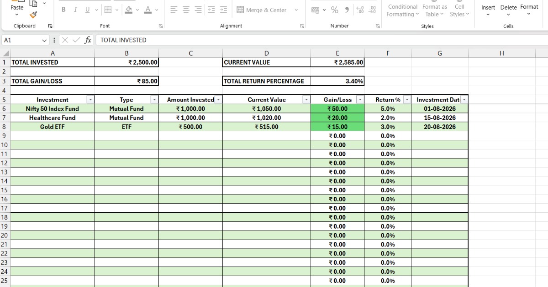Image resolution: width=548 pixels, height=287 pixels.
Task: Open Accounting format dropdown arrow
Action: (x=324, y=10)
